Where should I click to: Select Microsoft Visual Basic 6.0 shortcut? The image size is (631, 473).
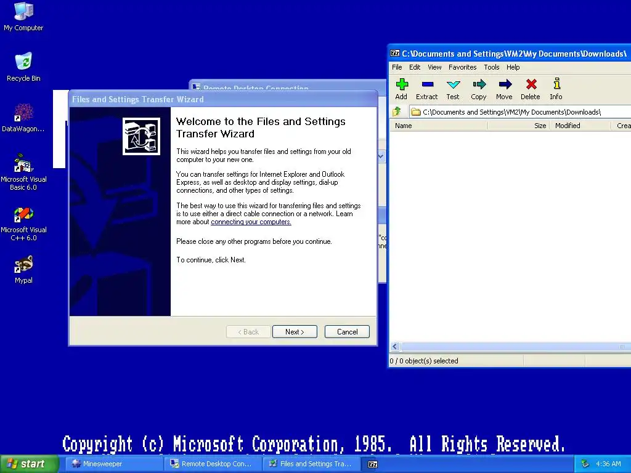pos(23,172)
